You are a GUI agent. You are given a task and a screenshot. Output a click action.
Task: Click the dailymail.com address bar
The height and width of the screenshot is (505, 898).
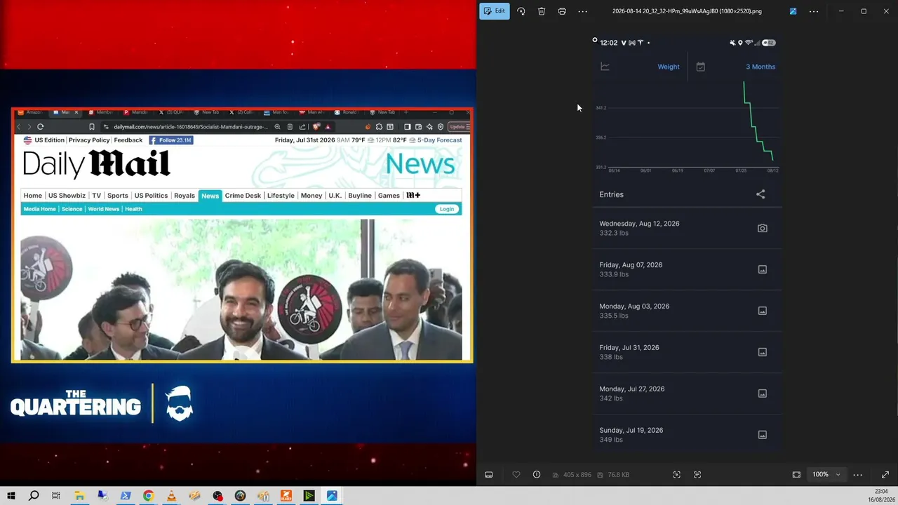click(191, 127)
